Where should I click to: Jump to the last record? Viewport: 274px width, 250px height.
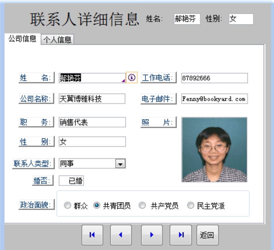point(180,235)
